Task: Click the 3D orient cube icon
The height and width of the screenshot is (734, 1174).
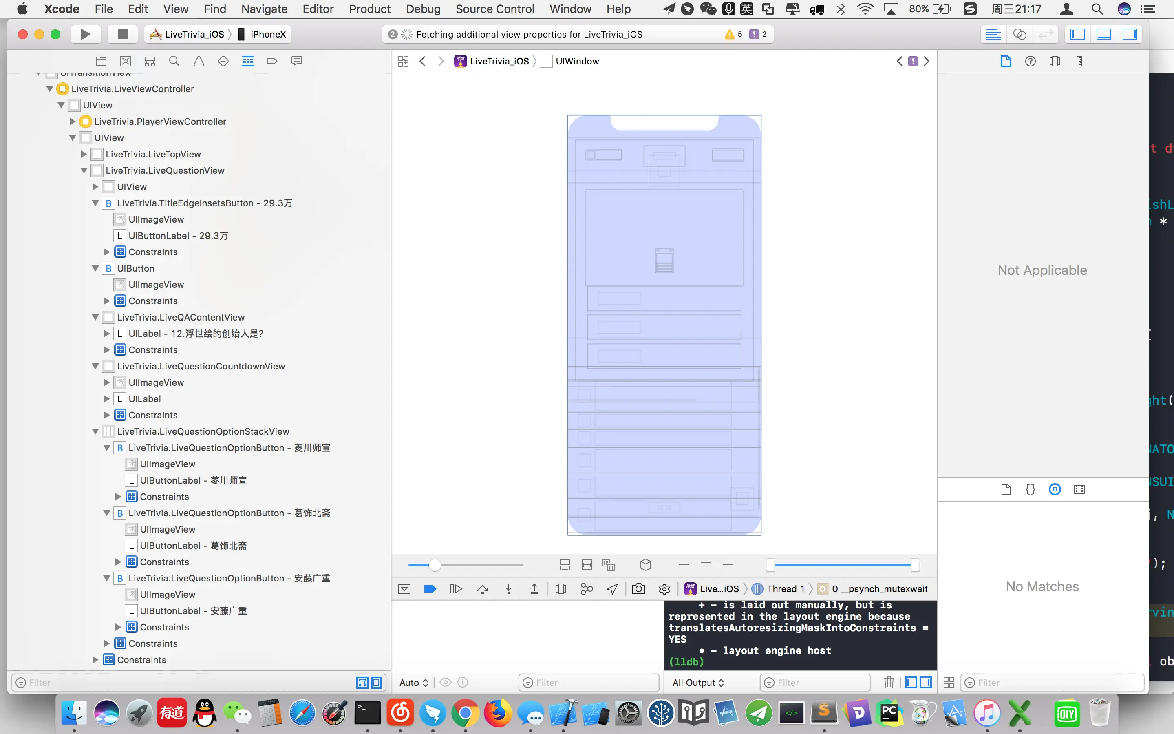Action: pos(645,565)
